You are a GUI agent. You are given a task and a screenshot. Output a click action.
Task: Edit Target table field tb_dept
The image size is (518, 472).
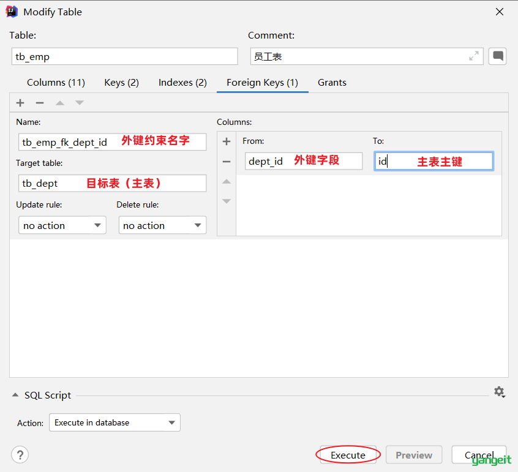tap(112, 183)
